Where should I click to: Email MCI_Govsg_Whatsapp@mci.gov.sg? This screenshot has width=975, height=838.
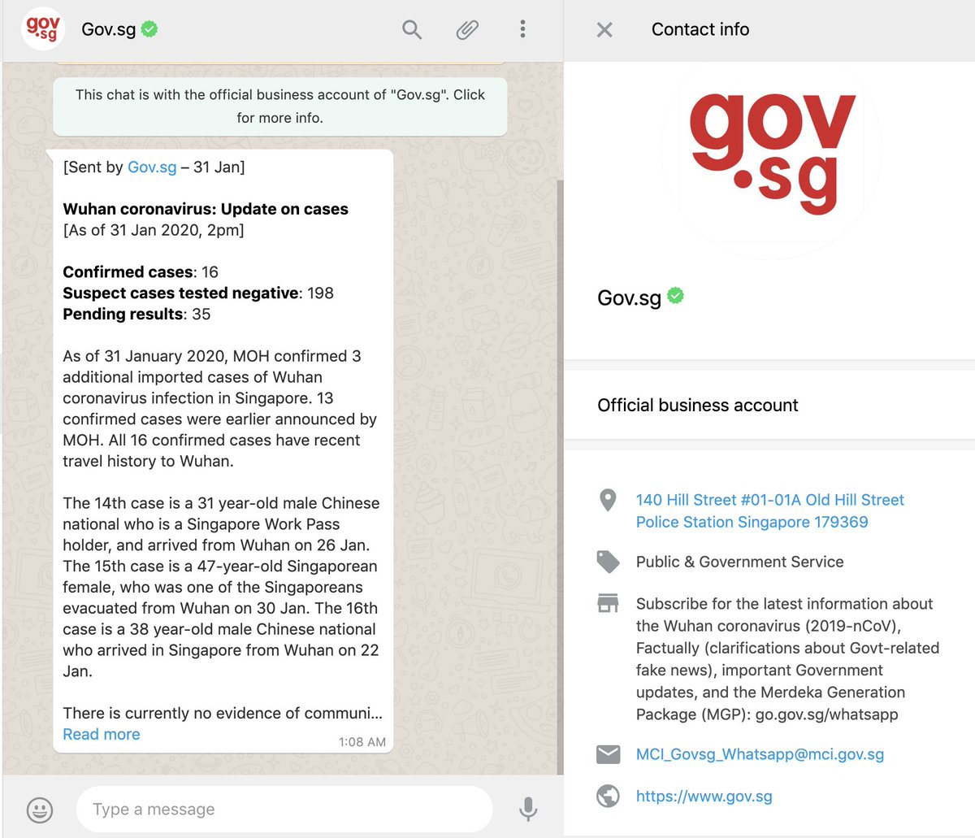coord(760,754)
